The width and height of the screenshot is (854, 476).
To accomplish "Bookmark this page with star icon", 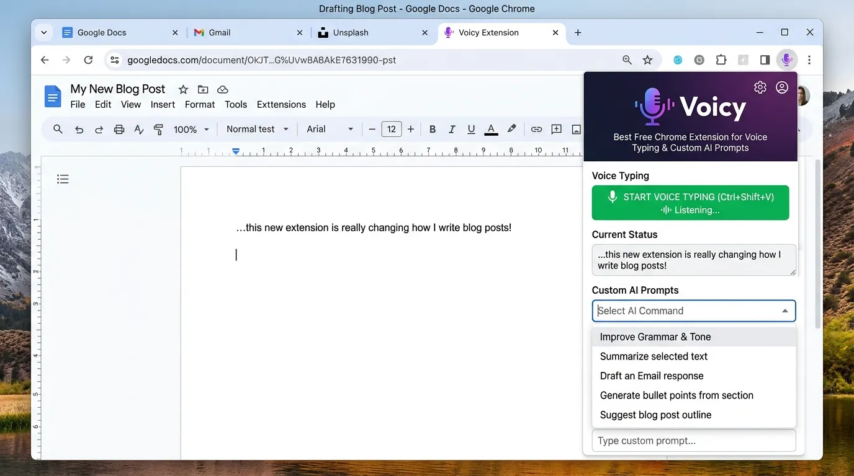I will 647,60.
